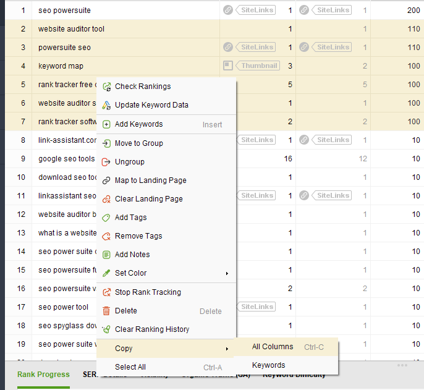Screen dimensions: 424x390
Task: Click the 200 search volume value
Action: (x=413, y=11)
